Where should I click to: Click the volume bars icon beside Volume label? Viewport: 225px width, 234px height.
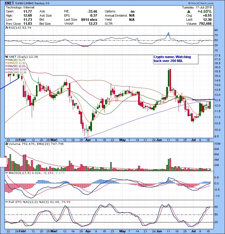coord(6,144)
